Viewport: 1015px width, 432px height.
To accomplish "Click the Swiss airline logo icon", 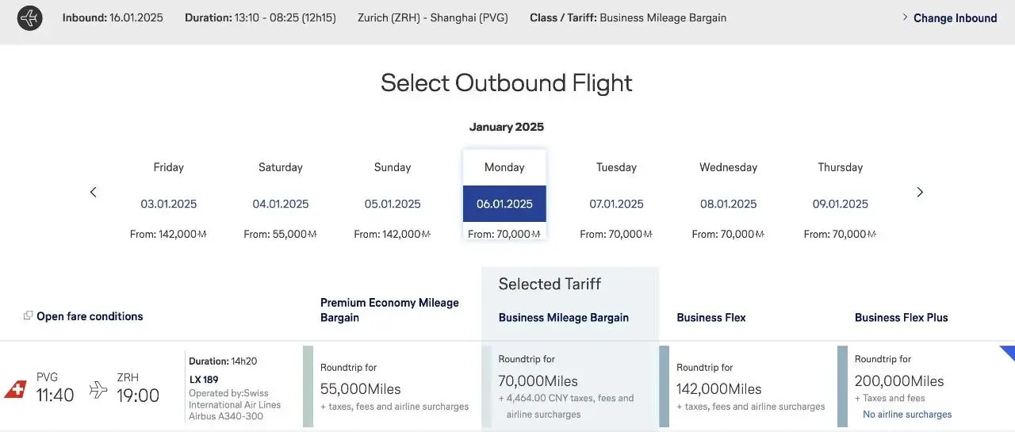I will click(x=15, y=389).
